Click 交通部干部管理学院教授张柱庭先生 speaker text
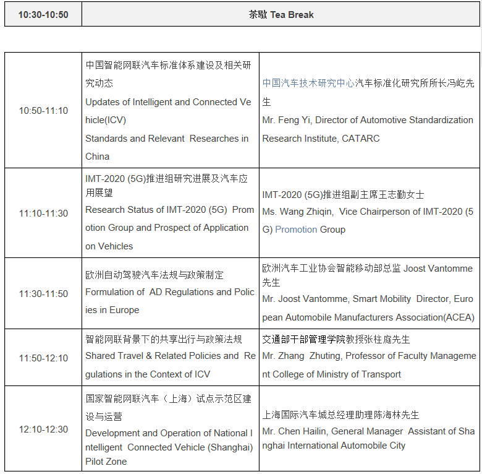This screenshot has width=482, height=474. coord(336,339)
